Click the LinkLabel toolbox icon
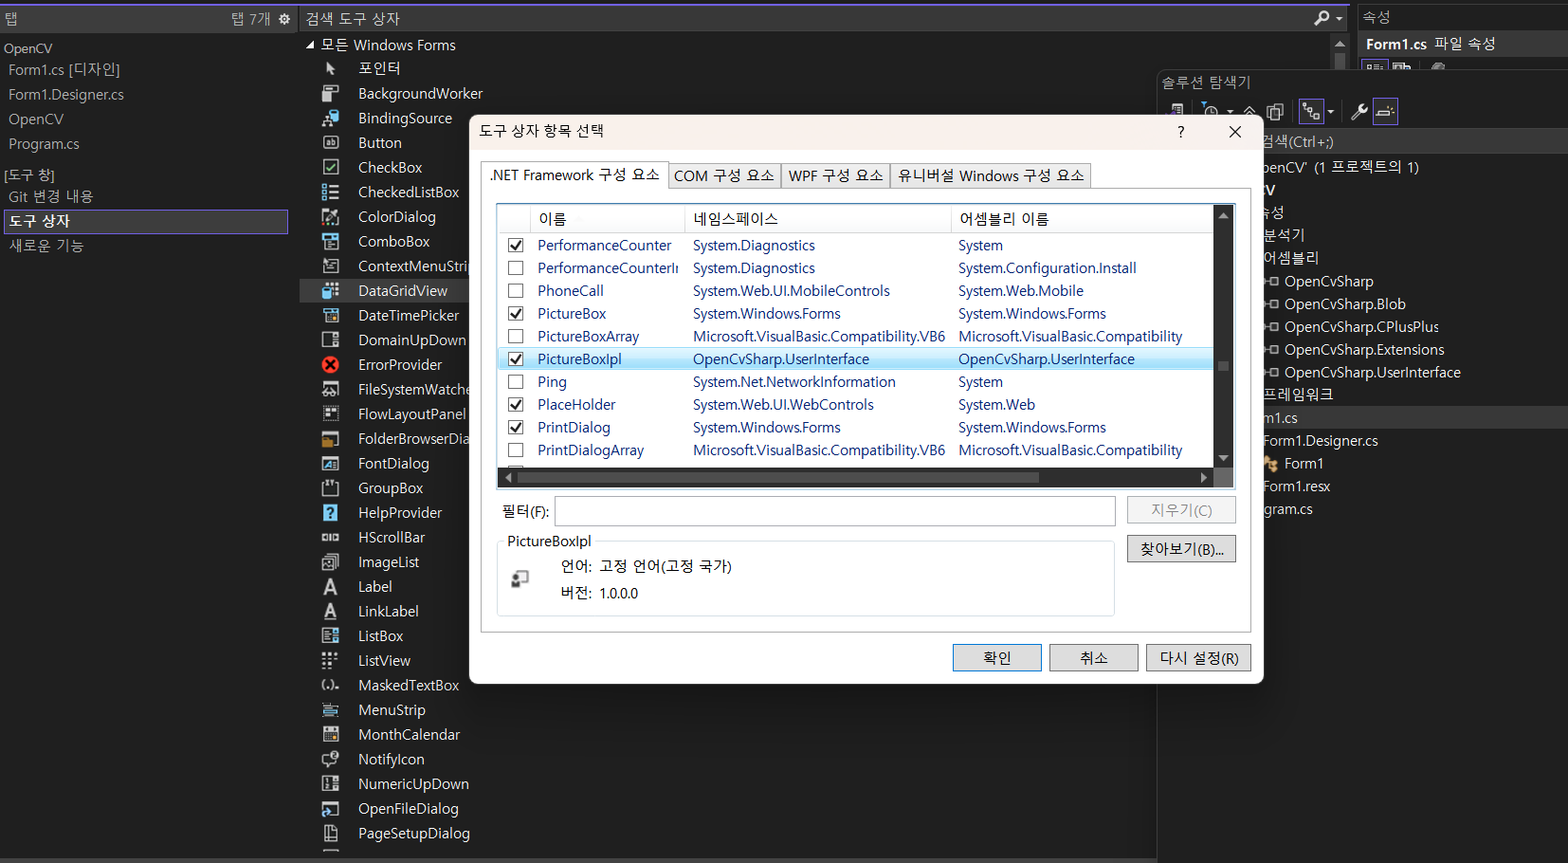The image size is (1568, 863). coord(330,611)
